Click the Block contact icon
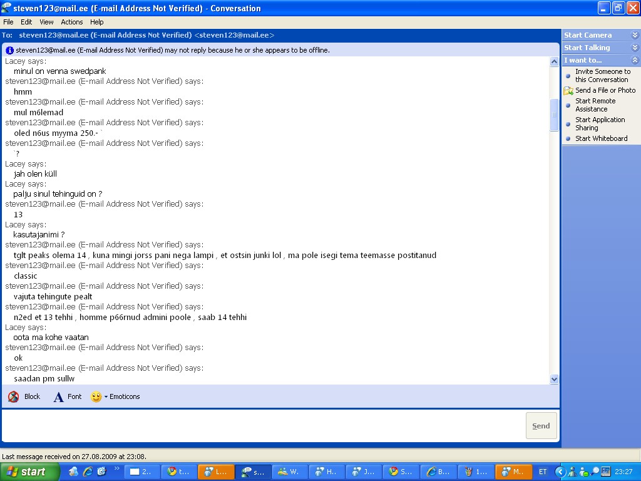 coord(14,396)
